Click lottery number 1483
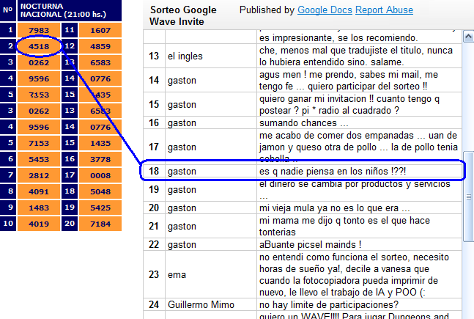This screenshot has height=319, width=474. [x=39, y=208]
